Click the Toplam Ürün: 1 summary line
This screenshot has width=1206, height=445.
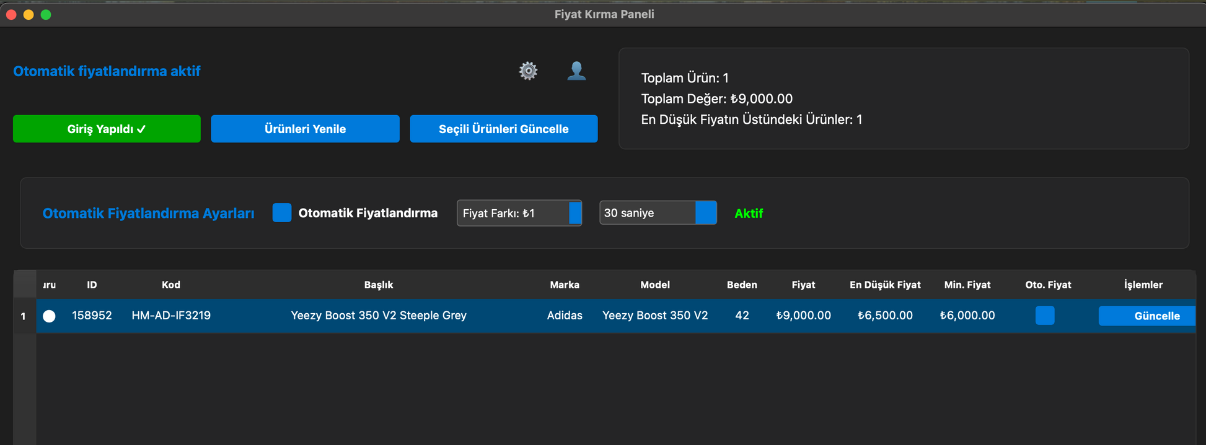tap(685, 78)
